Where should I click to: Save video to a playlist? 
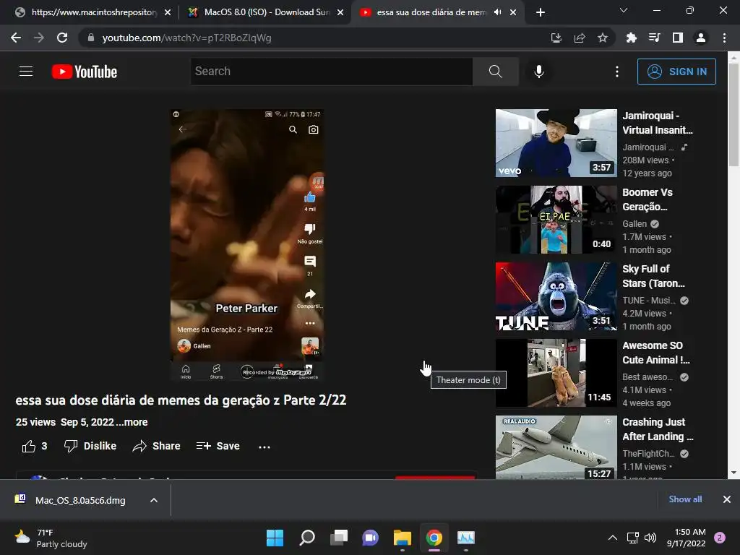coord(218,446)
